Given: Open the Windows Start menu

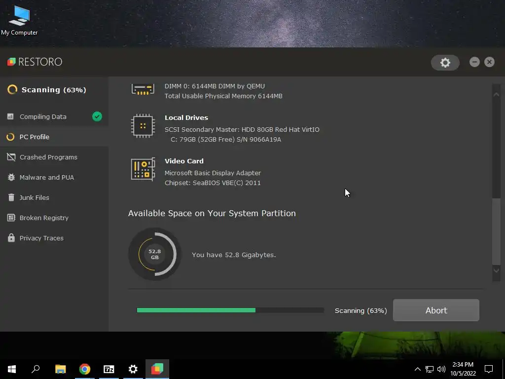Looking at the screenshot, I should (12, 369).
